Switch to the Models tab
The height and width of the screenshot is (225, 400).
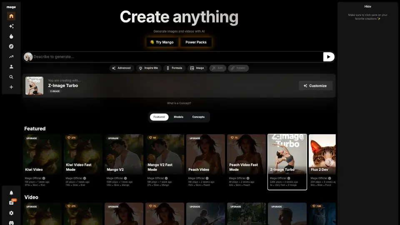point(178,117)
